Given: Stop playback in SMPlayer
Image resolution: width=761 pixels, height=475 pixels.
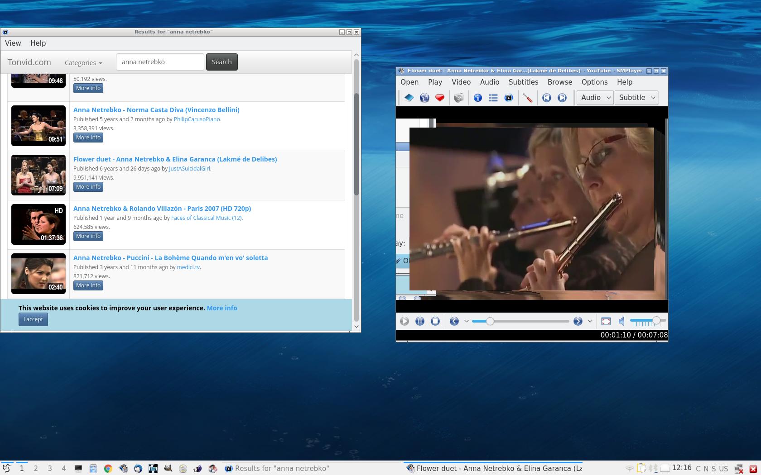Looking at the screenshot, I should click(x=435, y=321).
